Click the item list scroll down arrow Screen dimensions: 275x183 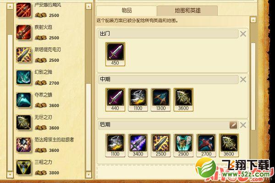tap(88, 175)
